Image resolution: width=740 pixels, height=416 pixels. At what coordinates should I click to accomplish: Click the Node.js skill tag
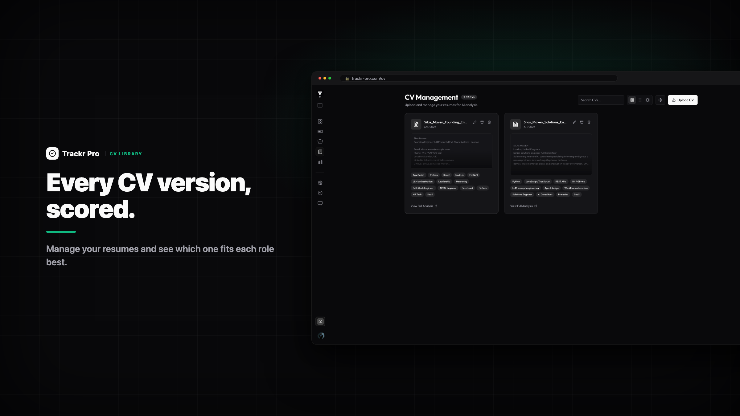(x=459, y=175)
